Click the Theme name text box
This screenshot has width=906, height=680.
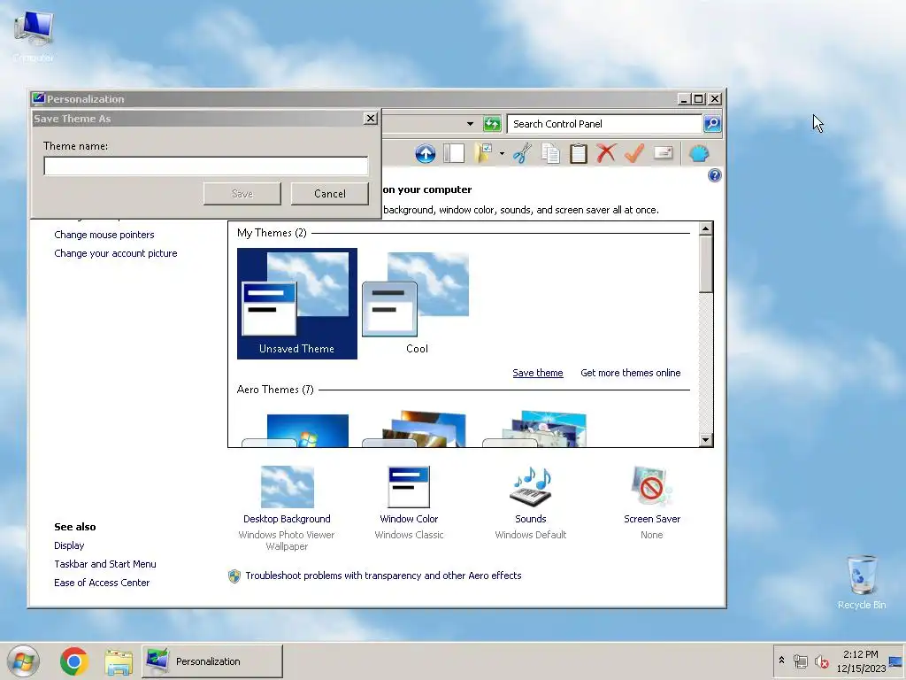pos(205,166)
